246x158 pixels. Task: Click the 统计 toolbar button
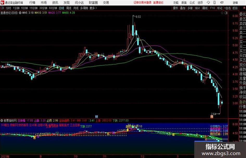pyautogui.click(x=198, y=8)
